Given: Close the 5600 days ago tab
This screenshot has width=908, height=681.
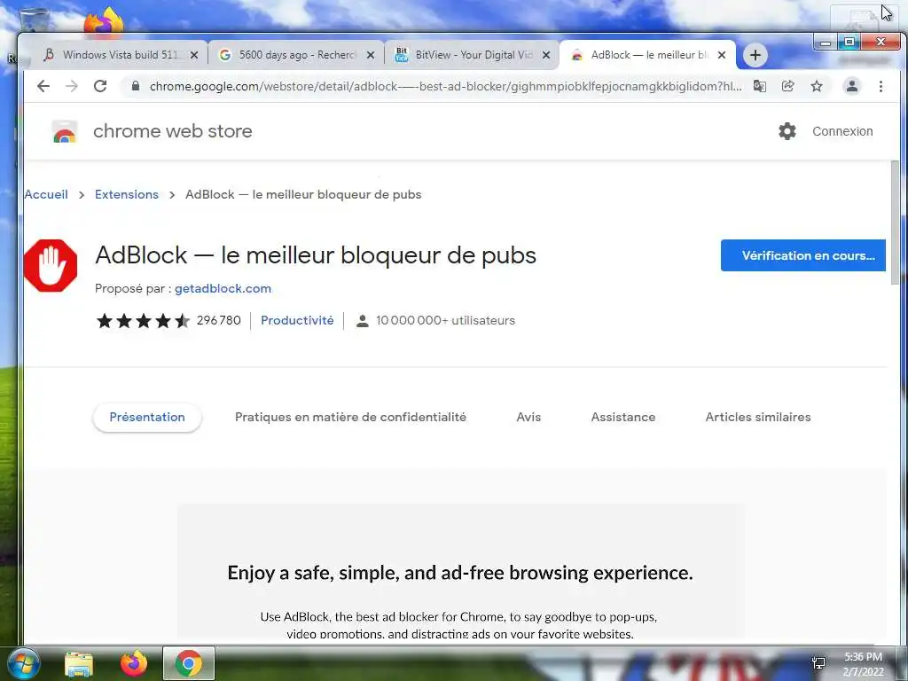Looking at the screenshot, I should pos(371,55).
